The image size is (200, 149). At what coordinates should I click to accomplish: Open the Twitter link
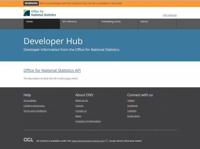131,100
